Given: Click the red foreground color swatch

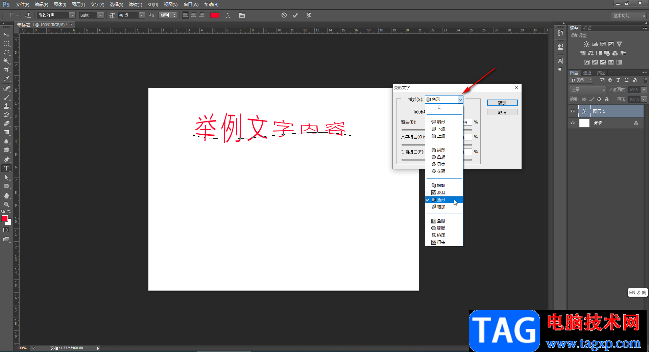Looking at the screenshot, I should [x=5, y=219].
